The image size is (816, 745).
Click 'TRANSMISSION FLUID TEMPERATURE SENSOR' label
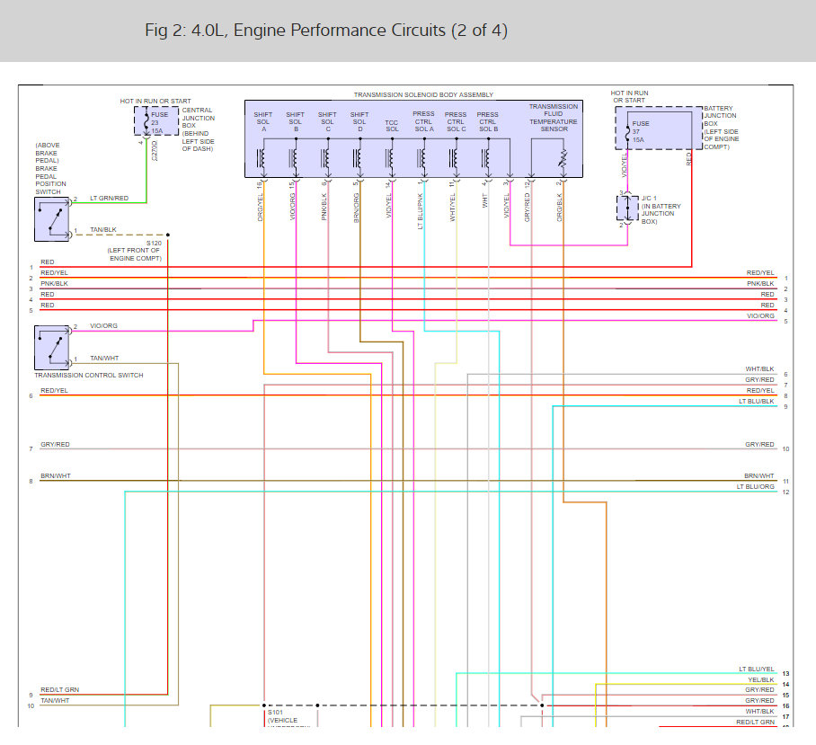click(554, 118)
